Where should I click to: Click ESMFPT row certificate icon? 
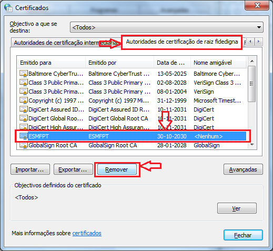tap(24, 136)
